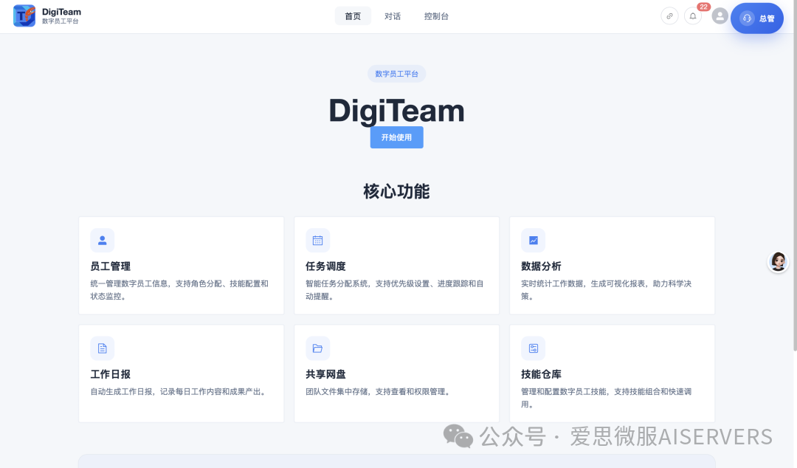This screenshot has width=797, height=468.
Task: Click the description starting with 自动生成工作日报
Action: (180, 392)
